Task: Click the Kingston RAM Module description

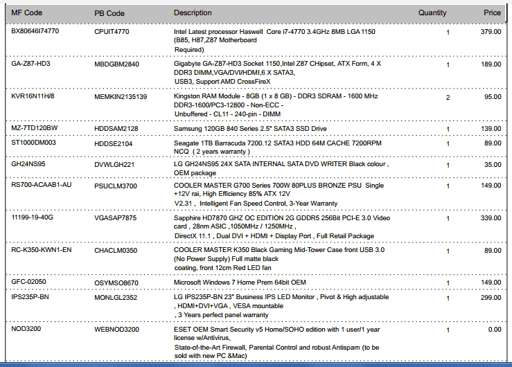Action: (276, 105)
